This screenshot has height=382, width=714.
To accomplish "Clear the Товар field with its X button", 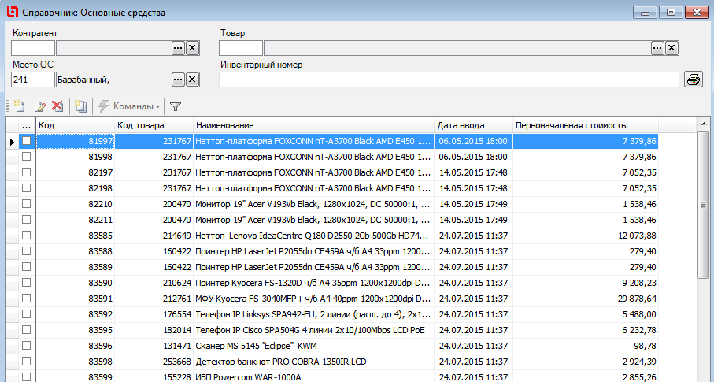I will pos(671,48).
